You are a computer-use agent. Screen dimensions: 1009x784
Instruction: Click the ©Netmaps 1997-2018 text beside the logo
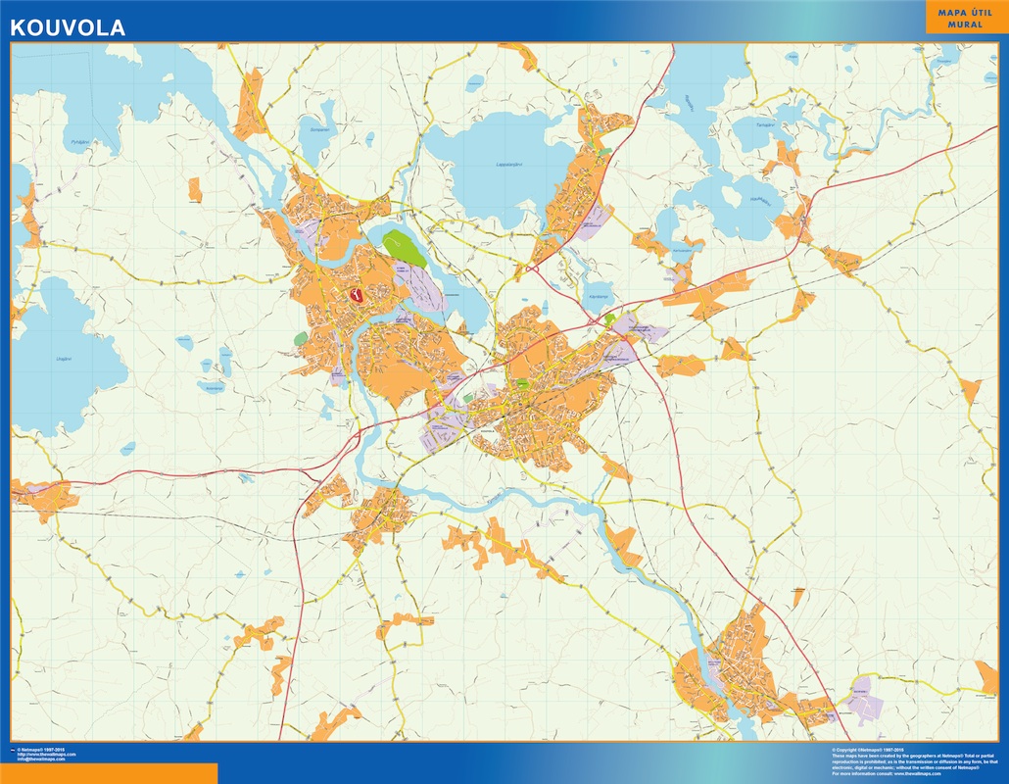coord(41,750)
